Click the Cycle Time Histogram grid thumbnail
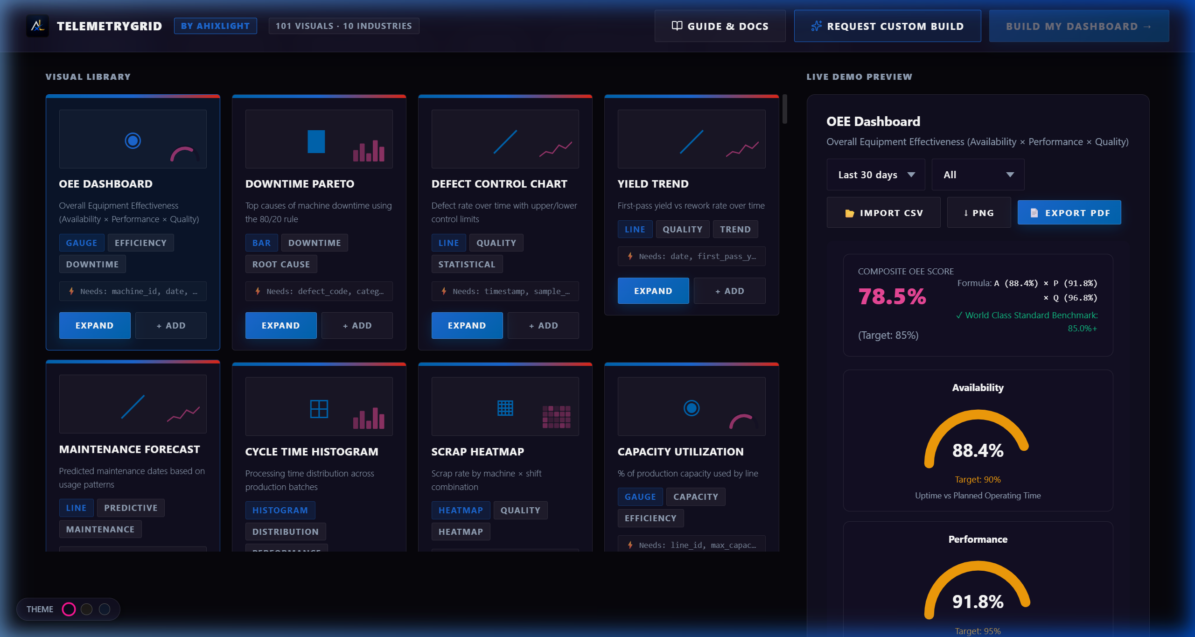The height and width of the screenshot is (637, 1195). tap(319, 406)
